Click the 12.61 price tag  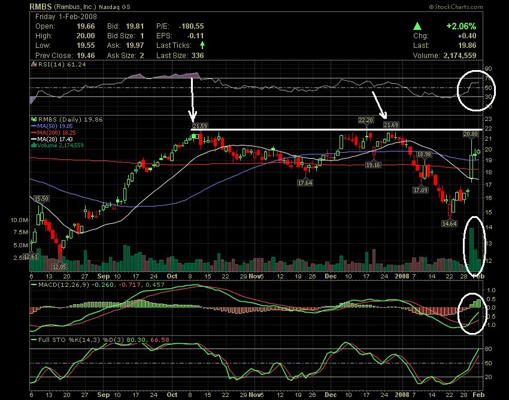[x=31, y=256]
